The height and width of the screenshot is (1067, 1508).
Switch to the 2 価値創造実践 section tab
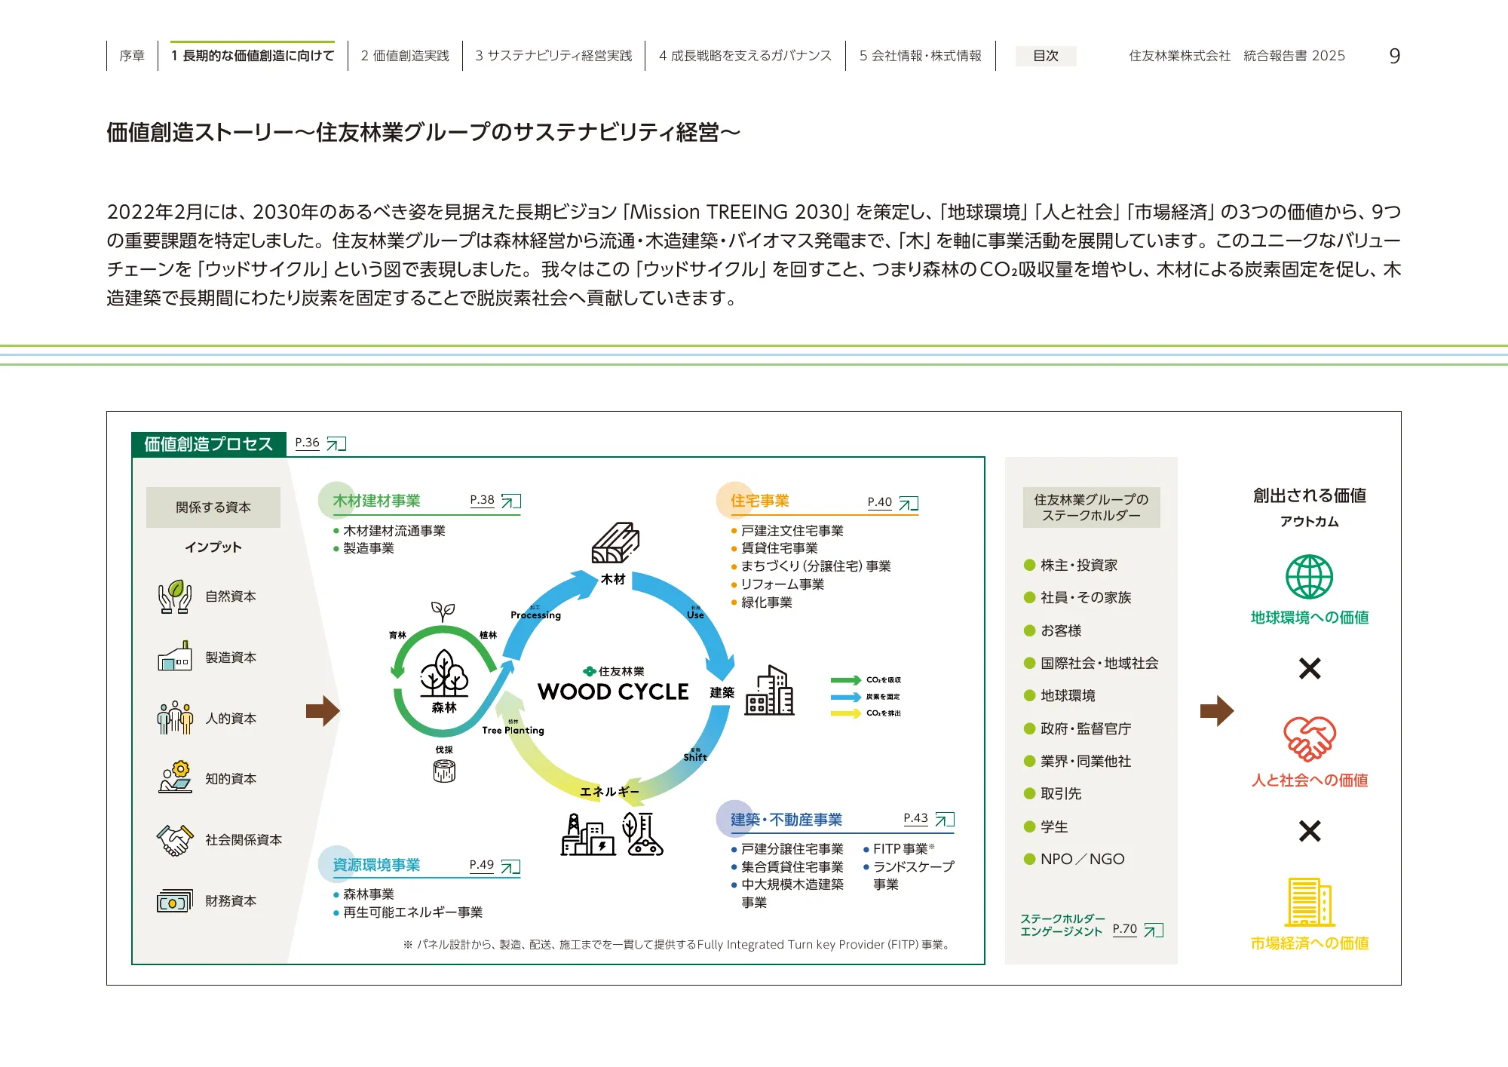click(x=406, y=55)
